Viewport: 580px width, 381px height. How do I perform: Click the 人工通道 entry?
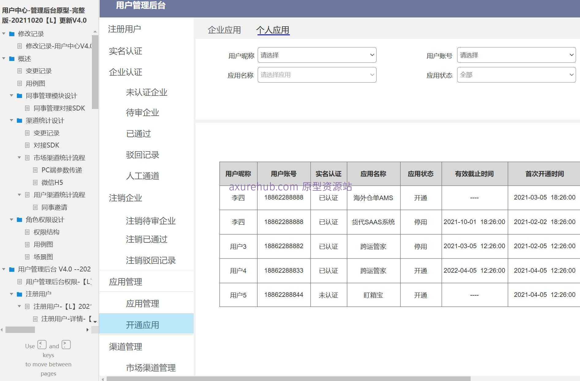(x=142, y=176)
